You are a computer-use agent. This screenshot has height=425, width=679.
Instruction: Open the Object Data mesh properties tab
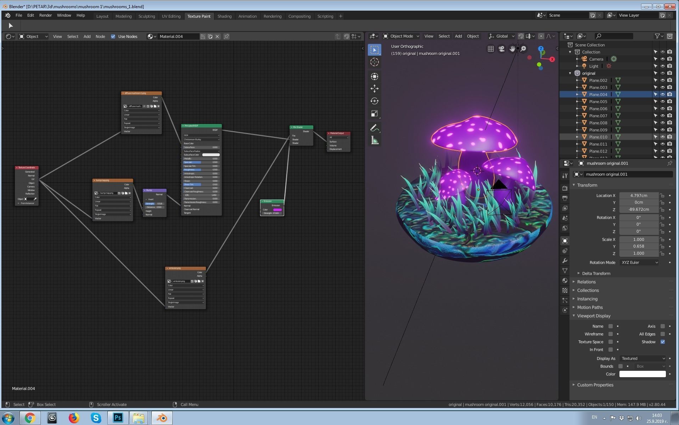click(565, 271)
